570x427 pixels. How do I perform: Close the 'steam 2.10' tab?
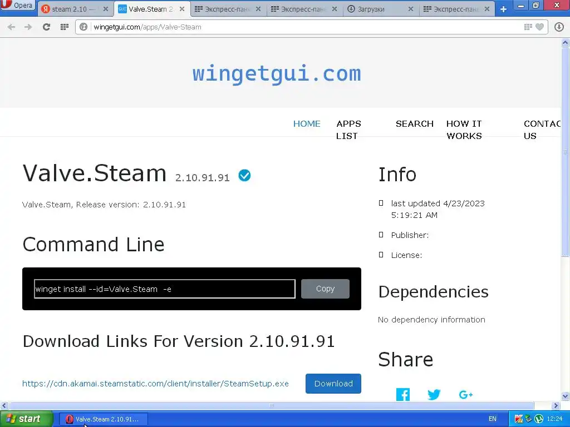(105, 9)
